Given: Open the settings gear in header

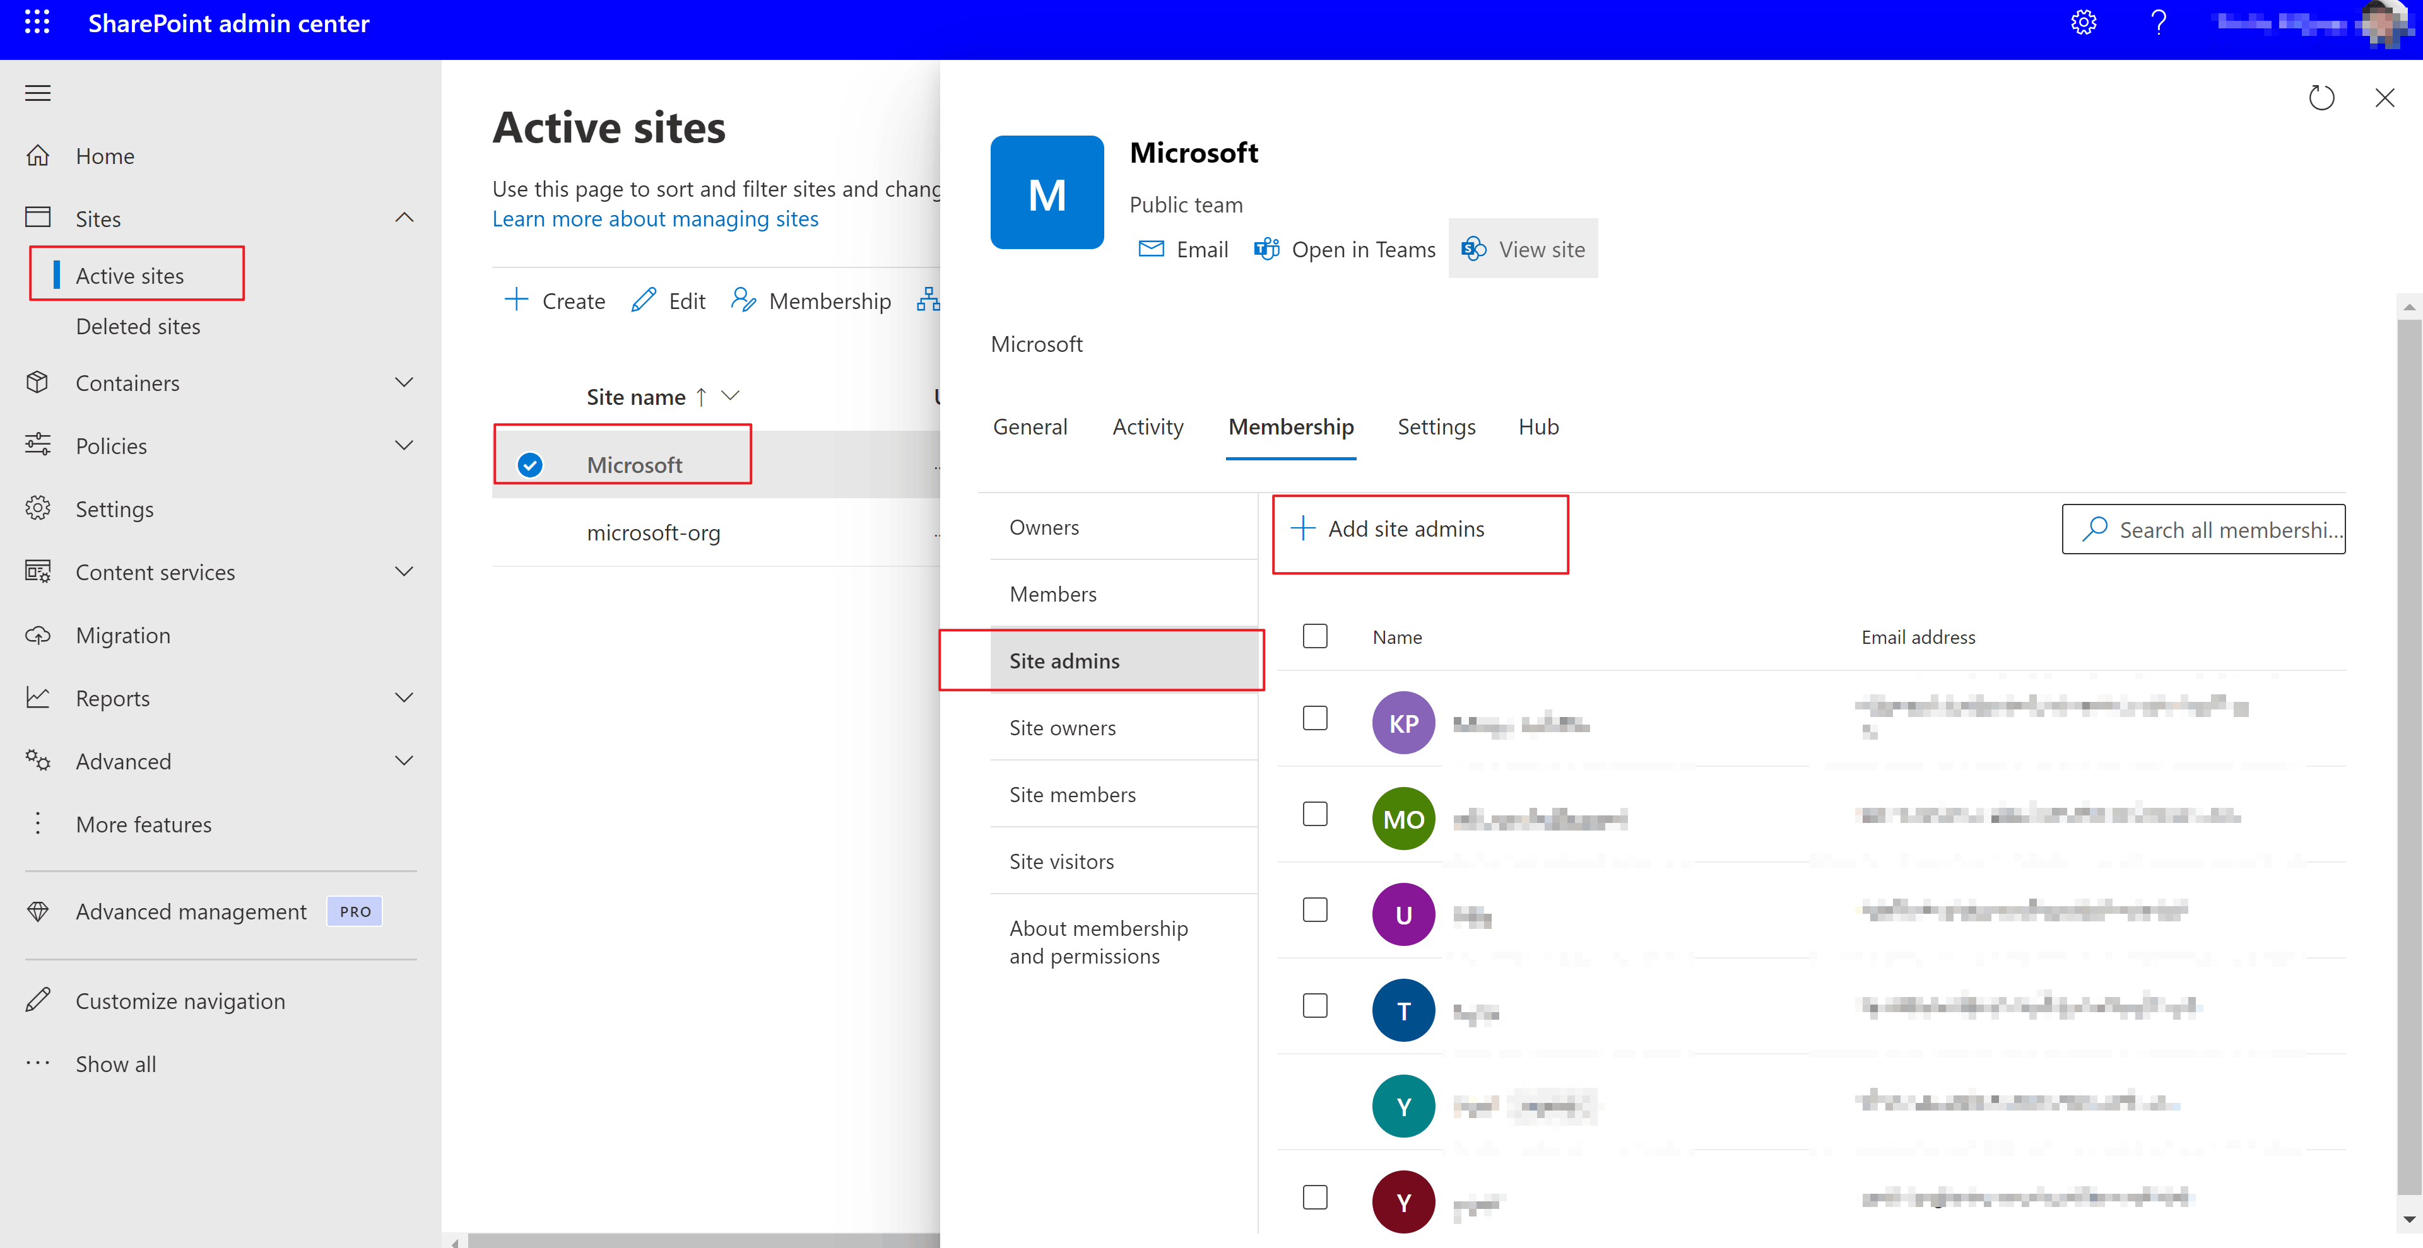Looking at the screenshot, I should click(x=2084, y=23).
